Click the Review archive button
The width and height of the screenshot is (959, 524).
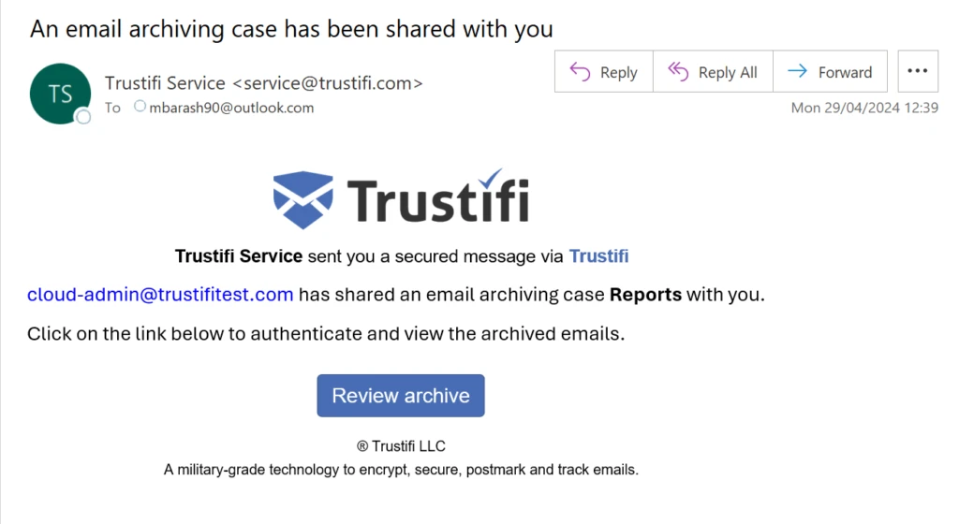pyautogui.click(x=401, y=396)
